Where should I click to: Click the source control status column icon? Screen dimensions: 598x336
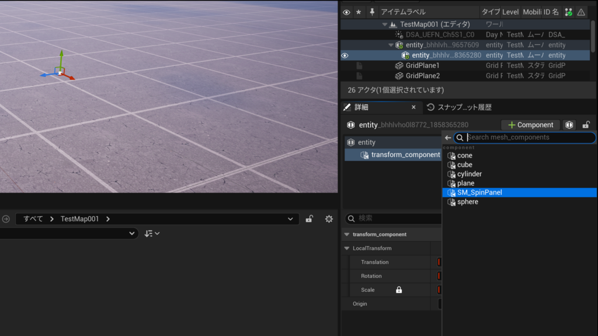coord(568,12)
